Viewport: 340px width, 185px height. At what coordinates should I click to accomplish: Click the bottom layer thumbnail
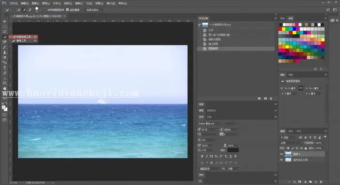coord(288,160)
